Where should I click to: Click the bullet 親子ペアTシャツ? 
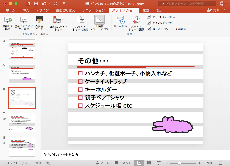click(x=104, y=98)
